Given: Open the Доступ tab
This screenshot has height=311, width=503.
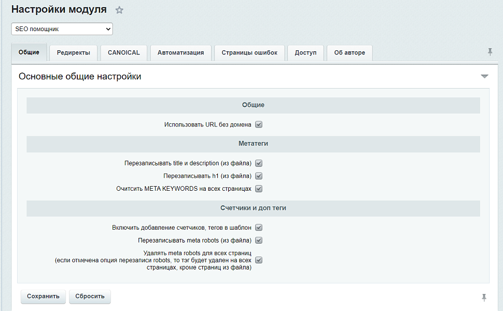Looking at the screenshot, I should (x=305, y=52).
